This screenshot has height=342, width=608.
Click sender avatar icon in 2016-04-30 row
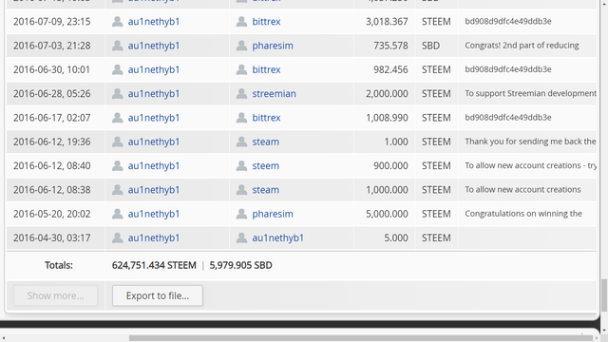pos(118,238)
